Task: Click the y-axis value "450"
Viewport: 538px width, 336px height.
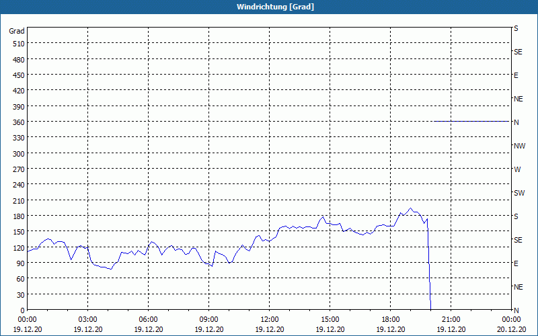Action: point(19,75)
